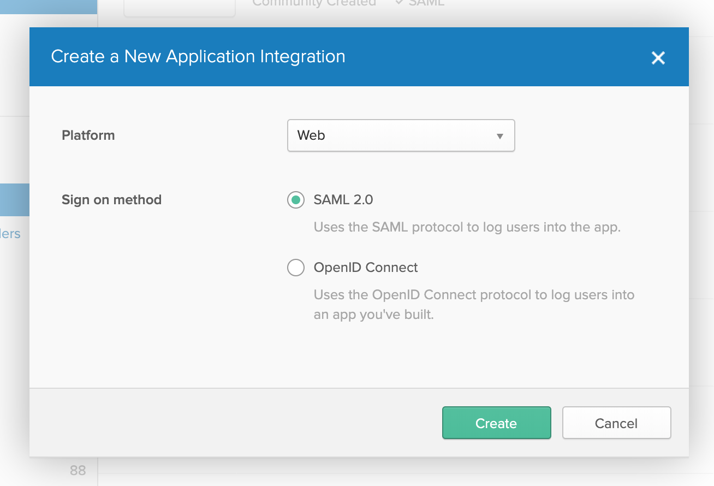Screen dimensions: 714x486
Task: Click the selected radio indicator for SAML 2.0
Action: point(295,200)
